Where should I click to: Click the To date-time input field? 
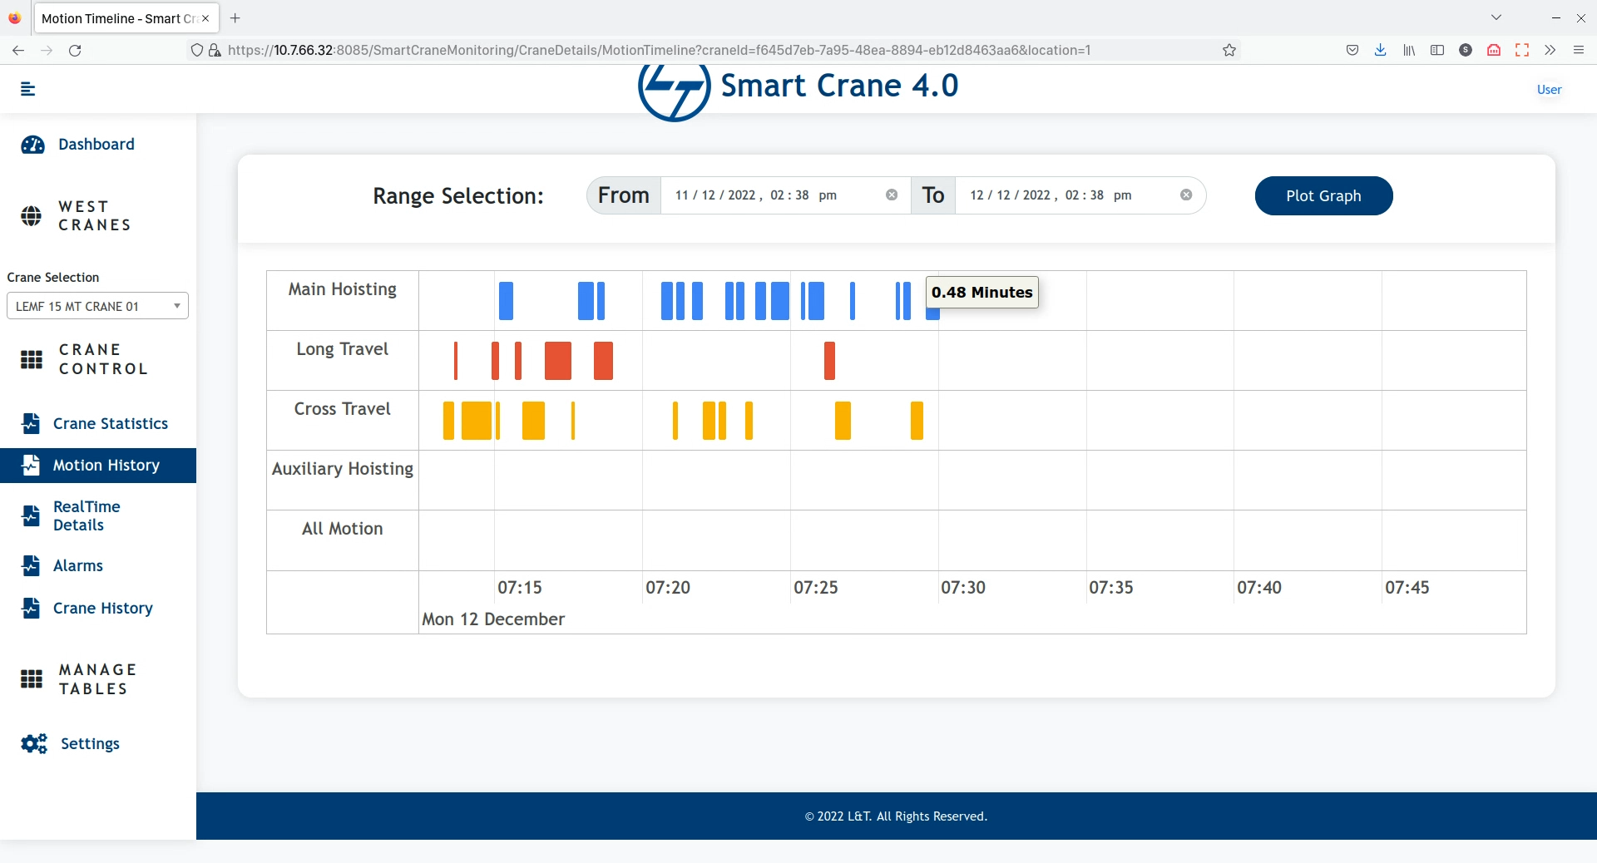(x=1080, y=195)
